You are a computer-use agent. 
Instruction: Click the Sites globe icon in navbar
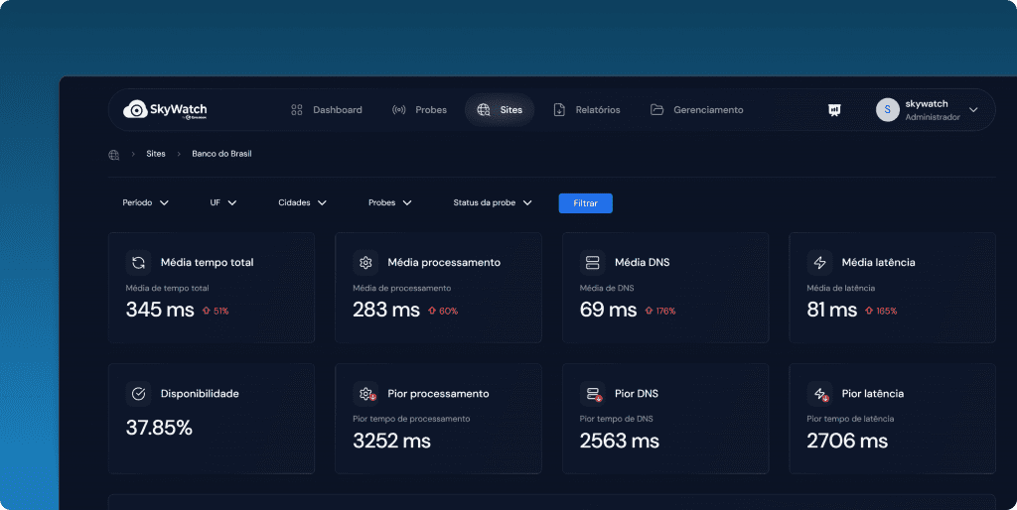(484, 110)
